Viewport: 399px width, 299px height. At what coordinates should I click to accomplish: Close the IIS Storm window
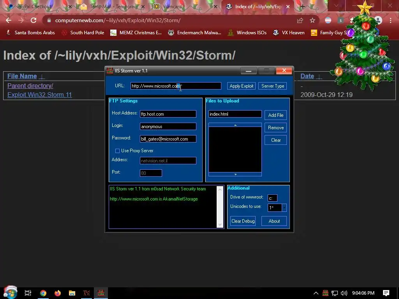[x=284, y=70]
